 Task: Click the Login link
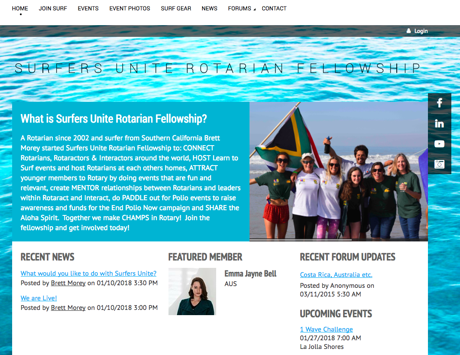click(421, 31)
